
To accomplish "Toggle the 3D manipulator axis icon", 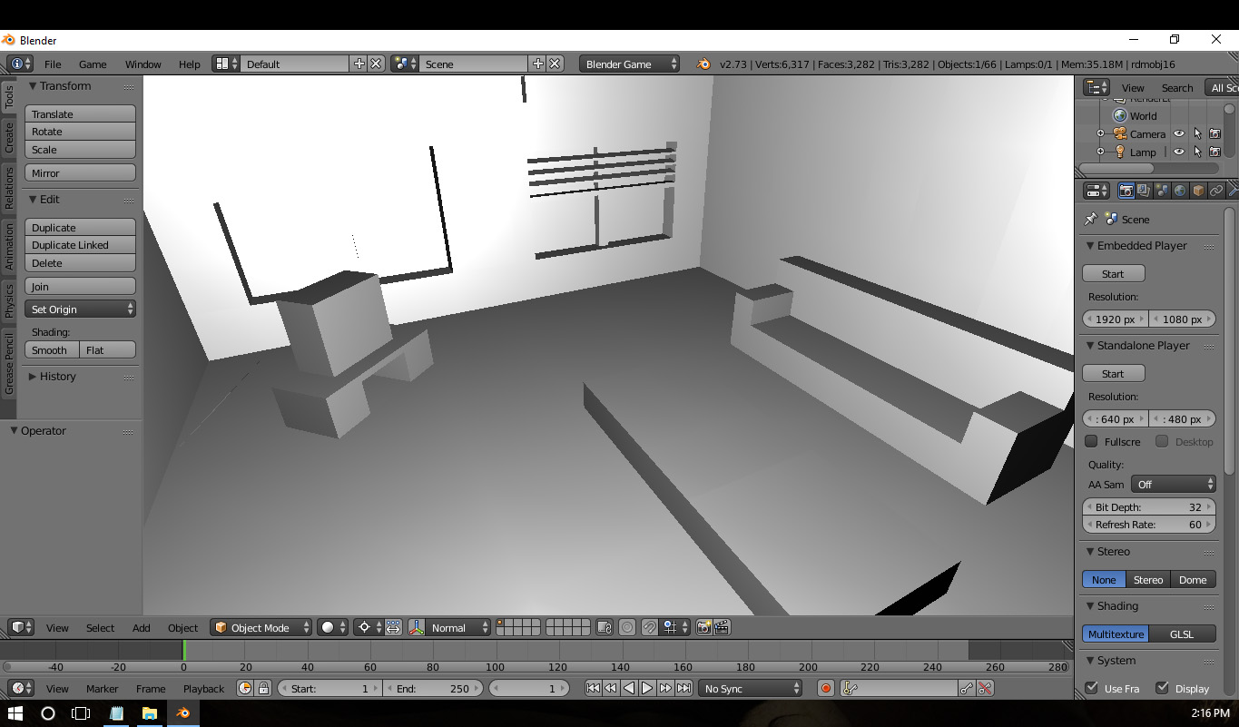I will [x=417, y=627].
